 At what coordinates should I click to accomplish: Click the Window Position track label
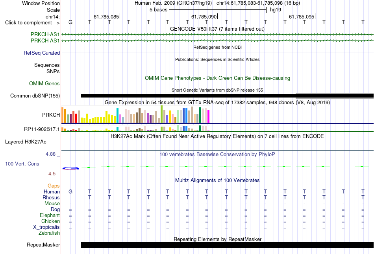(41, 3)
